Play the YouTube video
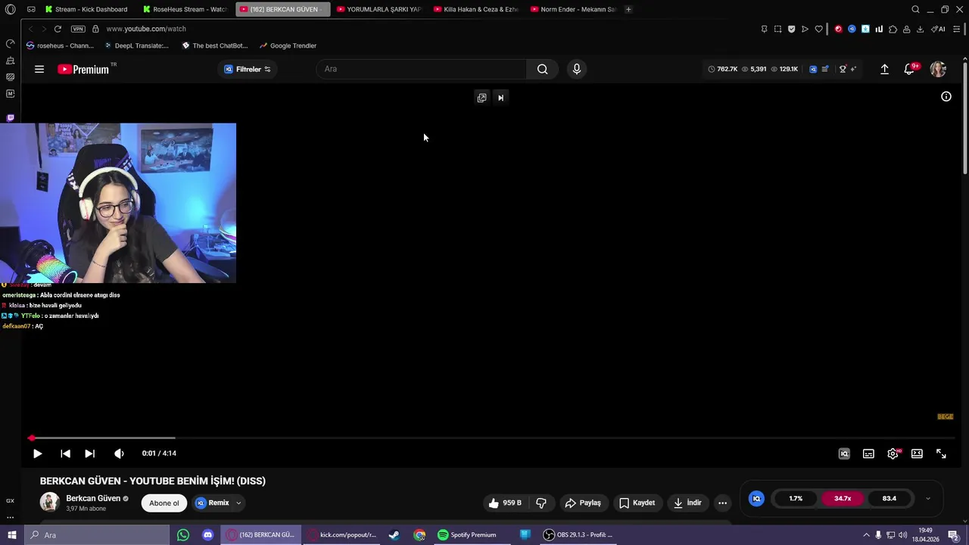The width and height of the screenshot is (969, 545). pos(37,453)
